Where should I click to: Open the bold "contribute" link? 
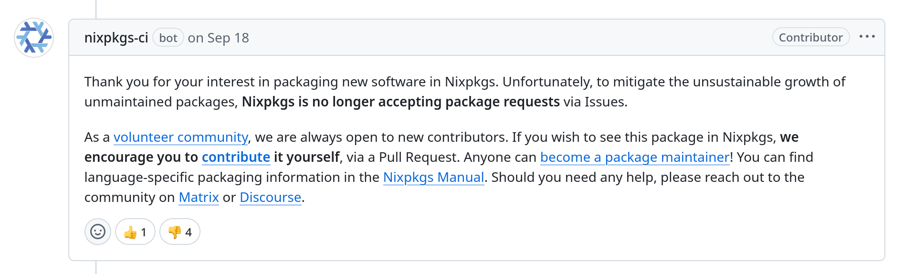[x=236, y=157]
